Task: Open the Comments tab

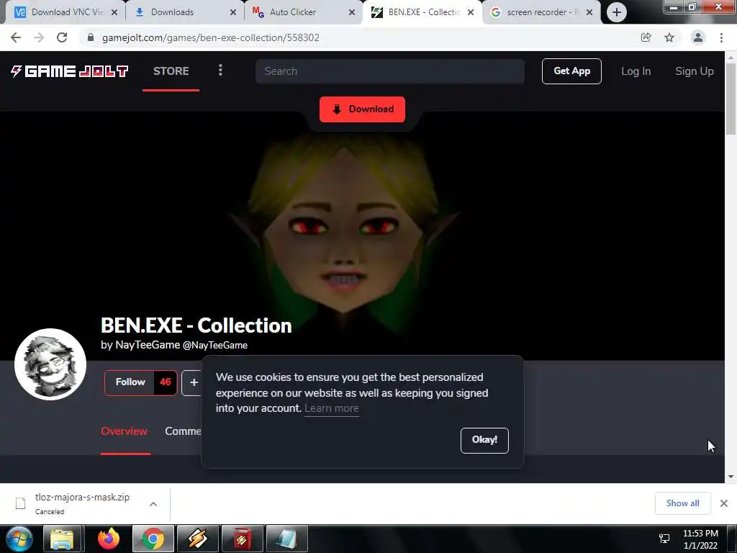Action: [183, 431]
